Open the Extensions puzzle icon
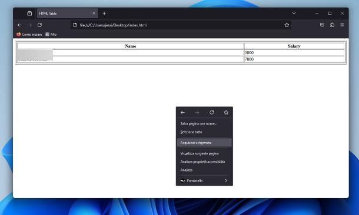Image resolution: width=359 pixels, height=215 pixels. [x=332, y=25]
